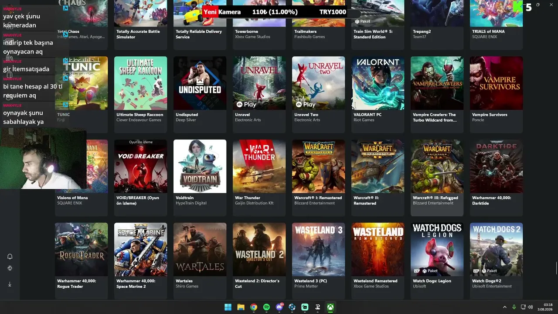Viewport: 558px width, 314px height.
Task: Open the cloud gaming icon in the Xbox sidebar
Action: tap(10, 268)
